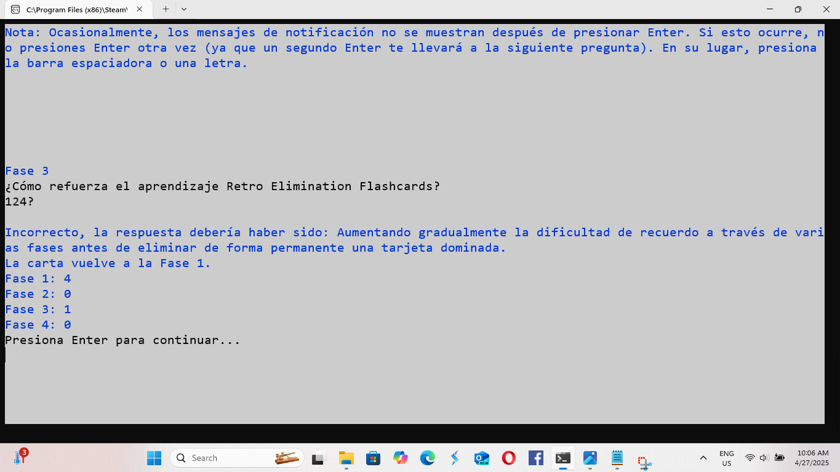
Task: Open a new terminal tab
Action: coord(166,9)
